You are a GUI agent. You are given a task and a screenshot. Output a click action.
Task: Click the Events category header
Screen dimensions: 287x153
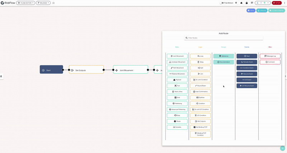pyautogui.click(x=247, y=47)
